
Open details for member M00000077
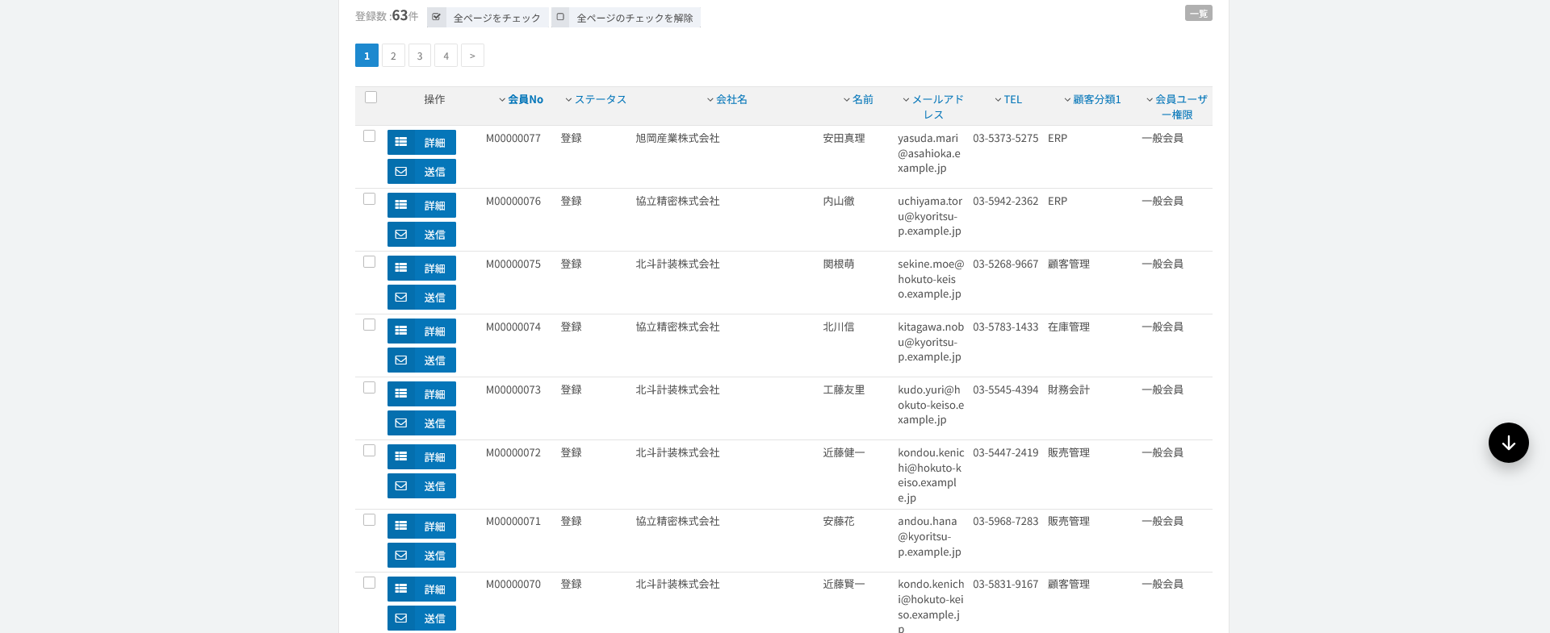[x=421, y=142]
